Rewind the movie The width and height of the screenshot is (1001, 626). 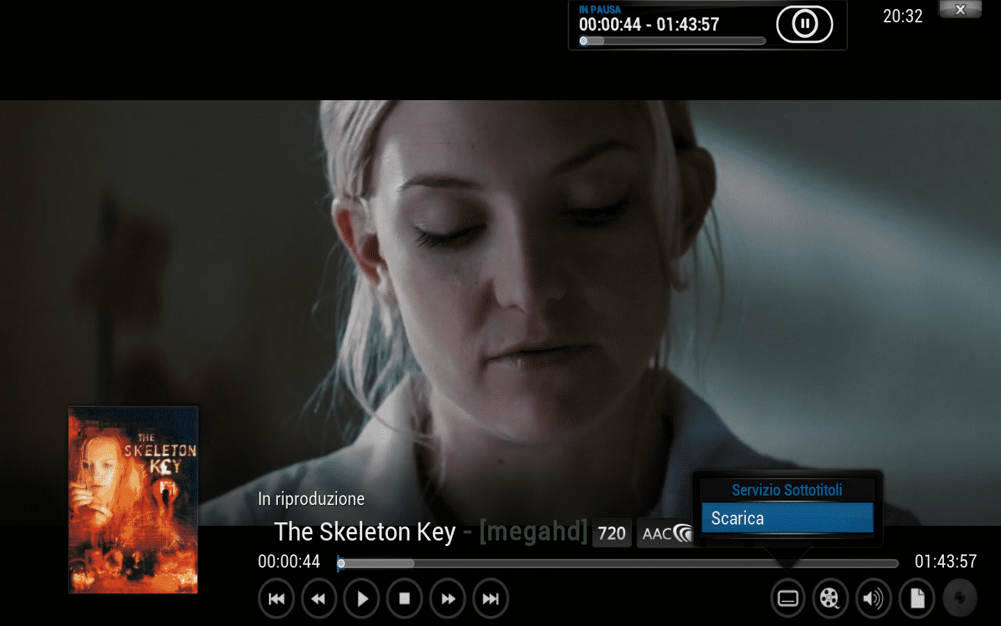319,598
